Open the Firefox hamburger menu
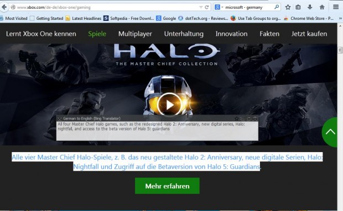The width and height of the screenshot is (343, 211). (336, 7)
